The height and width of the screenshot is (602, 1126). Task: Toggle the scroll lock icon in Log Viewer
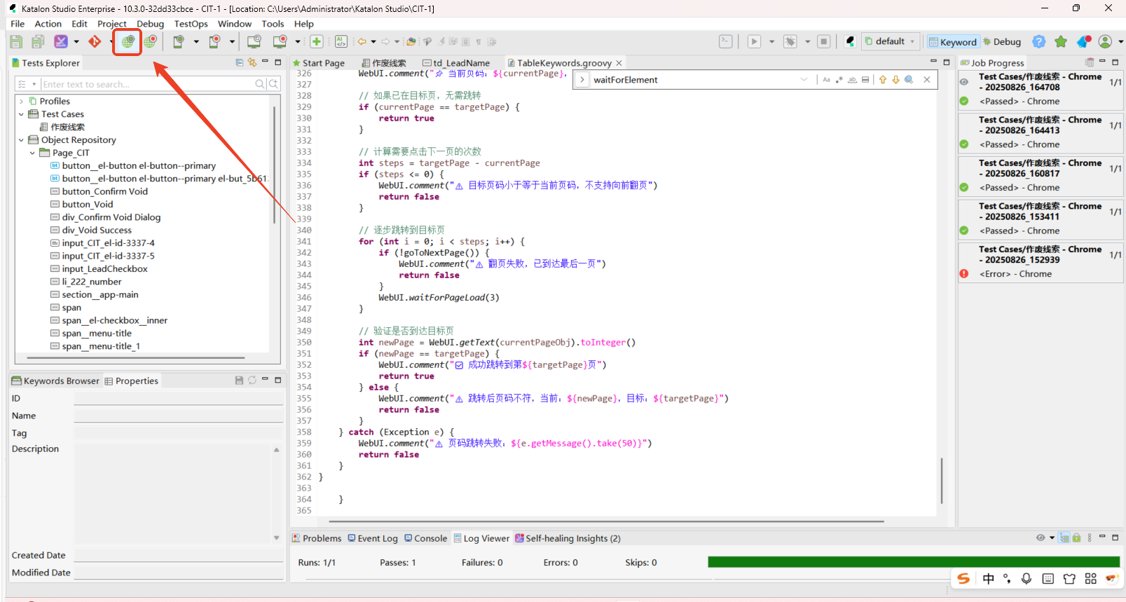(1076, 538)
